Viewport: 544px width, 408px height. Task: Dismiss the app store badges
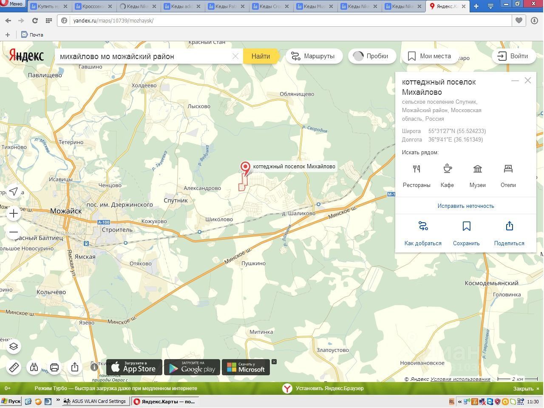tap(274, 362)
